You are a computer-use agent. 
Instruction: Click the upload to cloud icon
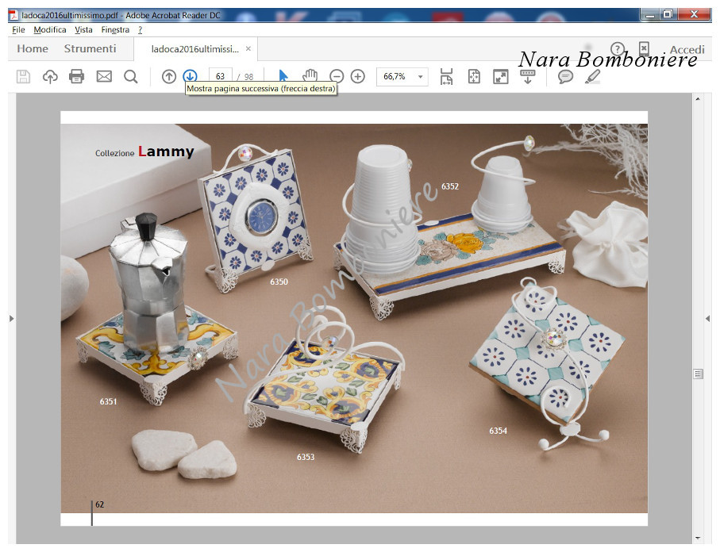tap(50, 76)
